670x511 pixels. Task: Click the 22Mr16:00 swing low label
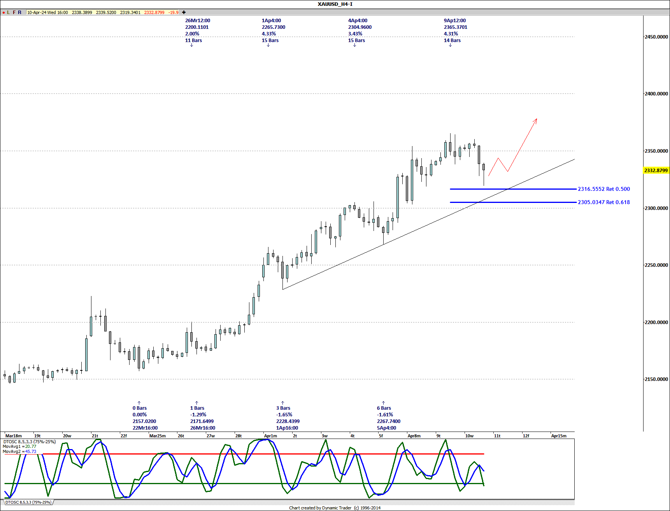tap(145, 428)
